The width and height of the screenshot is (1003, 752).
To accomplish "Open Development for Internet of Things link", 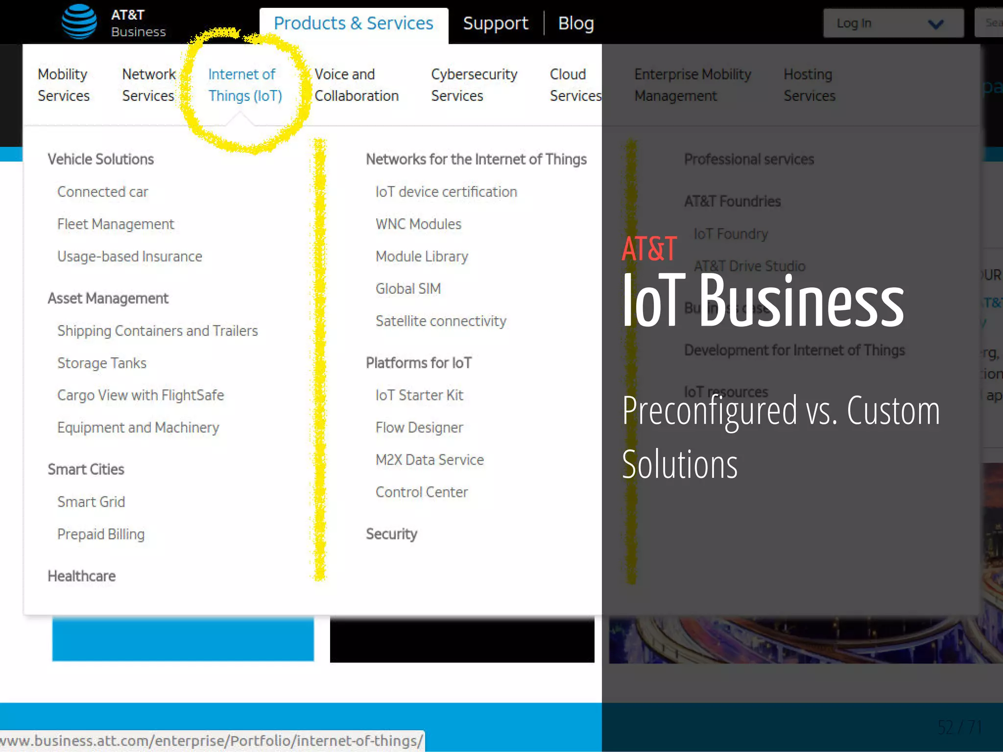I will pos(794,350).
